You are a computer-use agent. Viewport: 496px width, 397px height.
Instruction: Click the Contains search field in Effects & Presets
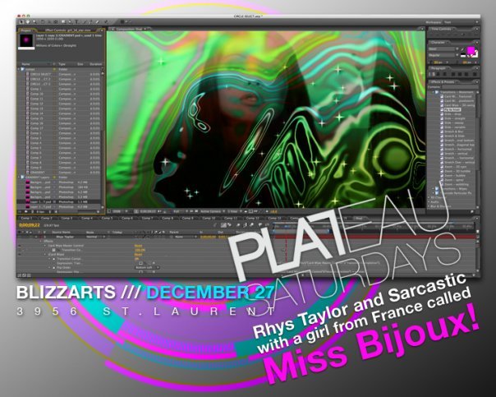pos(460,87)
